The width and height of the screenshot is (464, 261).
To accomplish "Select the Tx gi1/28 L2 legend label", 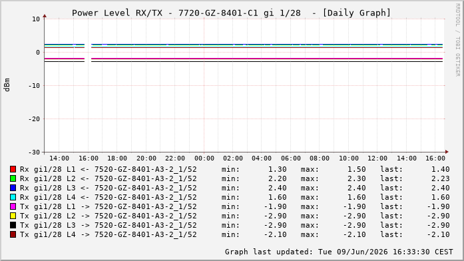I will pos(109,216).
